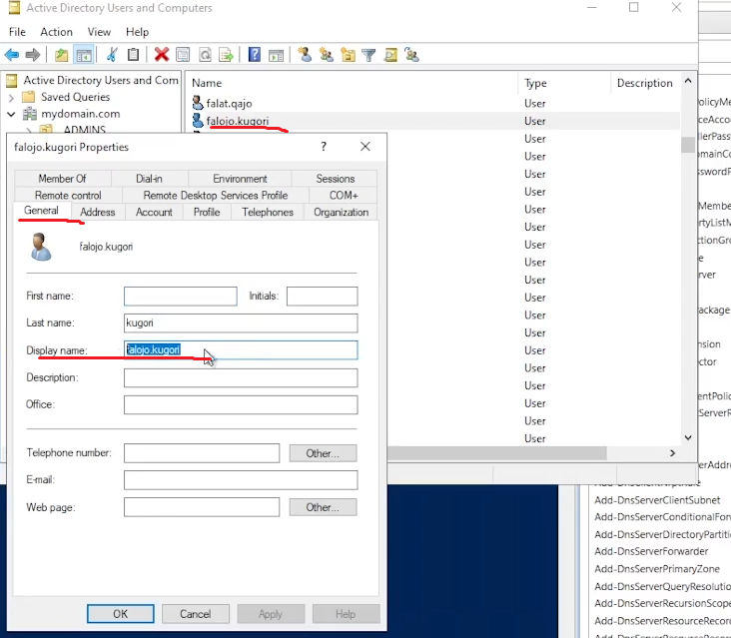Click the funnel Filter options icon
The width and height of the screenshot is (731, 638).
[368, 56]
